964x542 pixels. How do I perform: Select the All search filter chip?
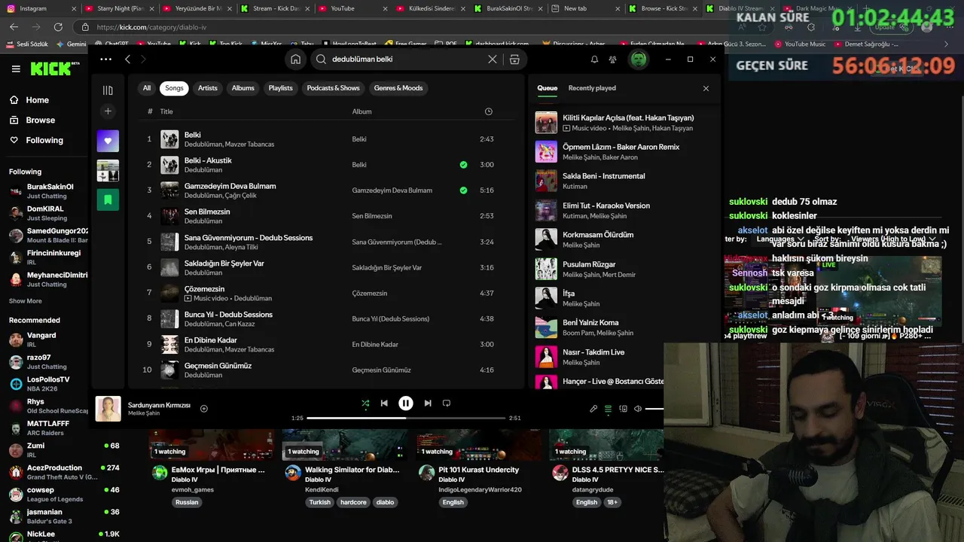pyautogui.click(x=147, y=88)
